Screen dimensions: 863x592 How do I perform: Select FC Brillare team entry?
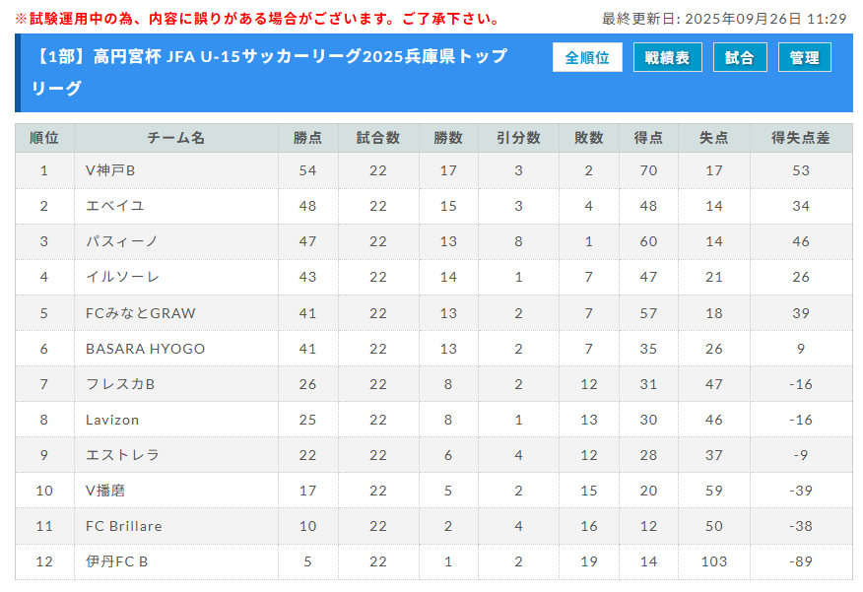[x=124, y=526]
